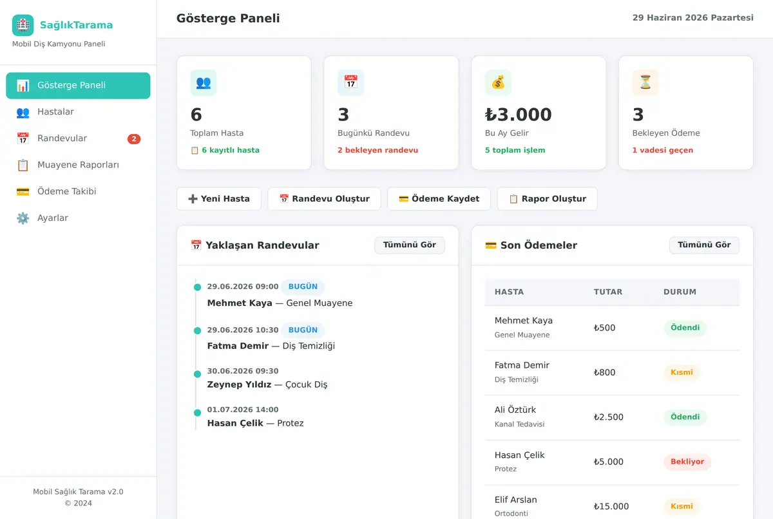Screen dimensions: 773x519
Task: Navigate to Ödeme Takibi
Action: 78,191
